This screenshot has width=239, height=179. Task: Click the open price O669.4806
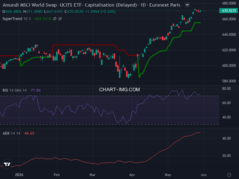click(12, 12)
